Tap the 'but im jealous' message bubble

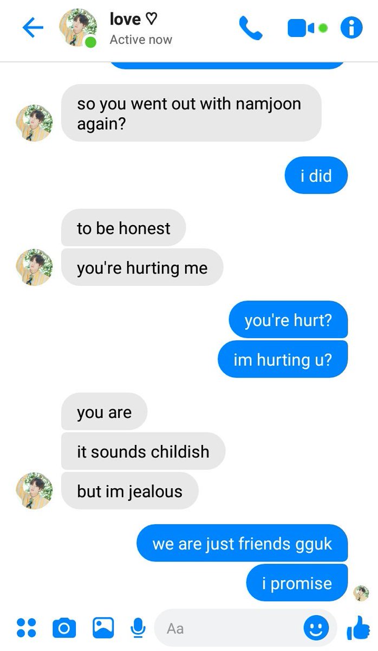[130, 491]
